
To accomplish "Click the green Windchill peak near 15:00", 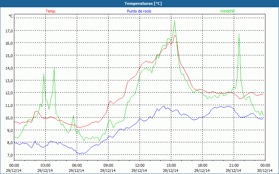I will [x=175, y=21].
